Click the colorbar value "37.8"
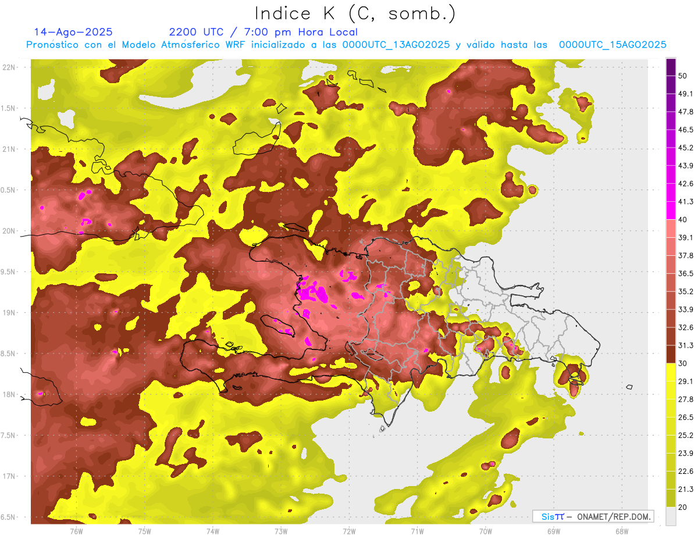This screenshot has width=698, height=539. pos(685,255)
